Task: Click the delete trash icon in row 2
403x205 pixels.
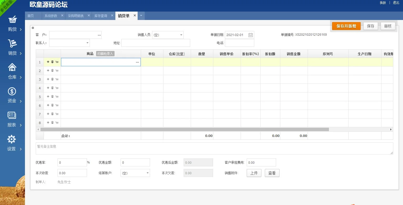Action: [x=52, y=70]
